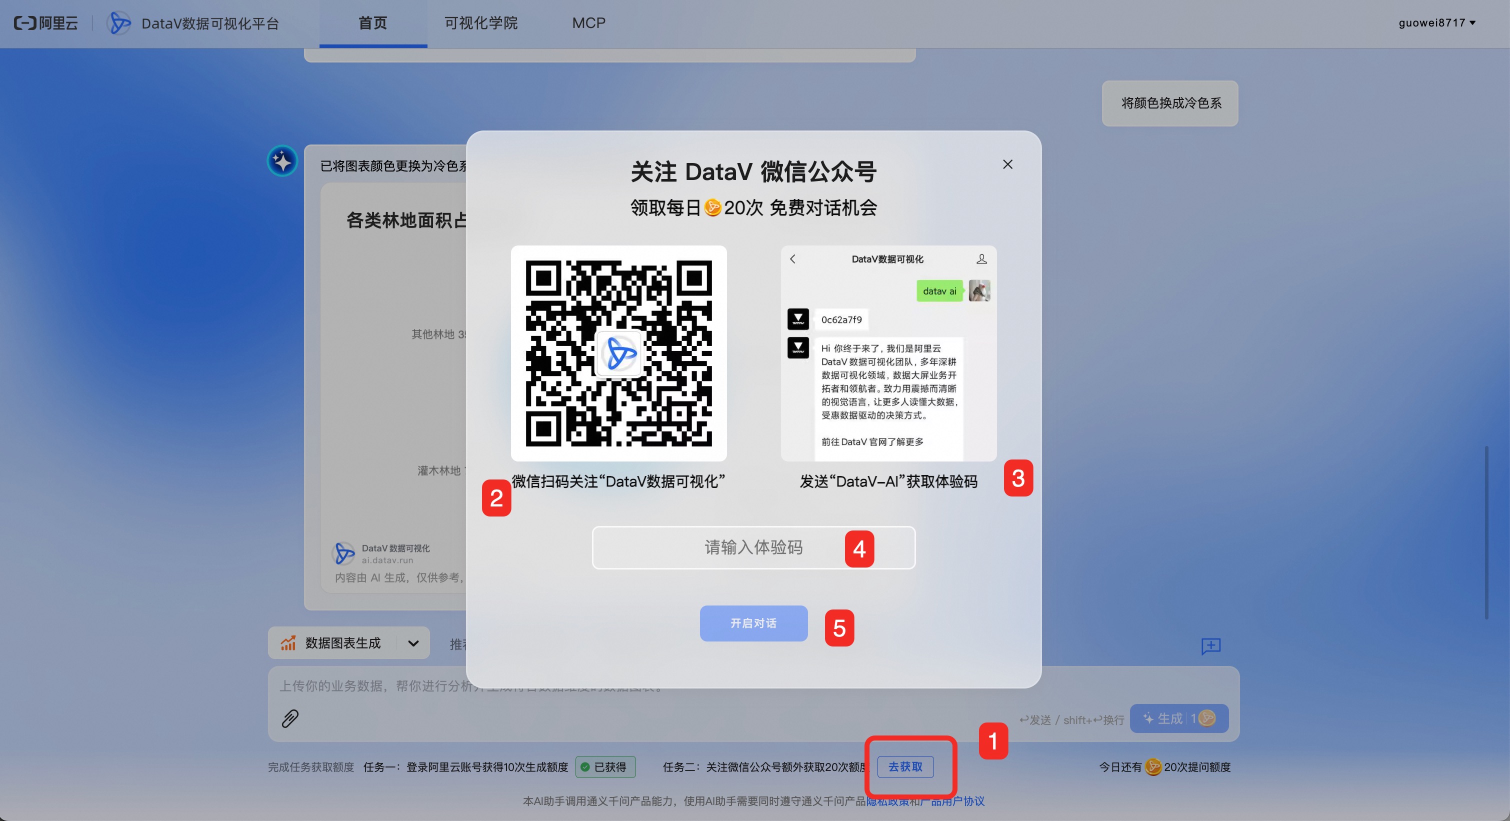The height and width of the screenshot is (821, 1510).
Task: Start a new chat with the plus-bubble icon
Action: [x=1211, y=646]
